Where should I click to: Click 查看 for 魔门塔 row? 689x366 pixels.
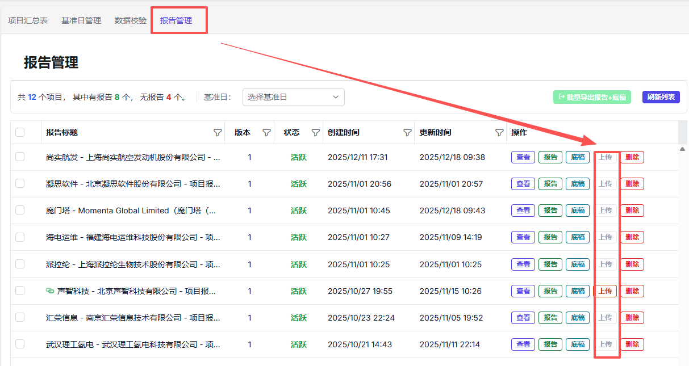(523, 211)
